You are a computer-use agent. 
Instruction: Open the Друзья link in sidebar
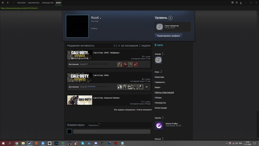coord(159,139)
